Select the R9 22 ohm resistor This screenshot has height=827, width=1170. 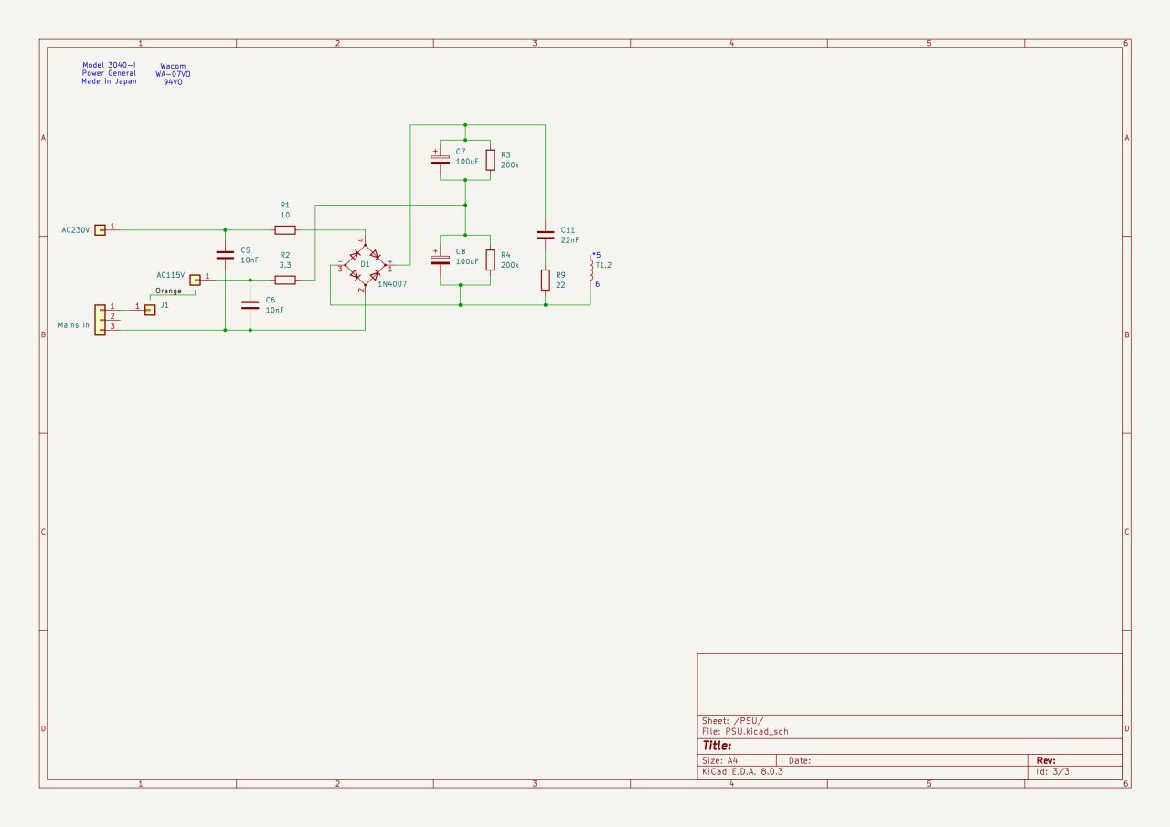point(545,280)
